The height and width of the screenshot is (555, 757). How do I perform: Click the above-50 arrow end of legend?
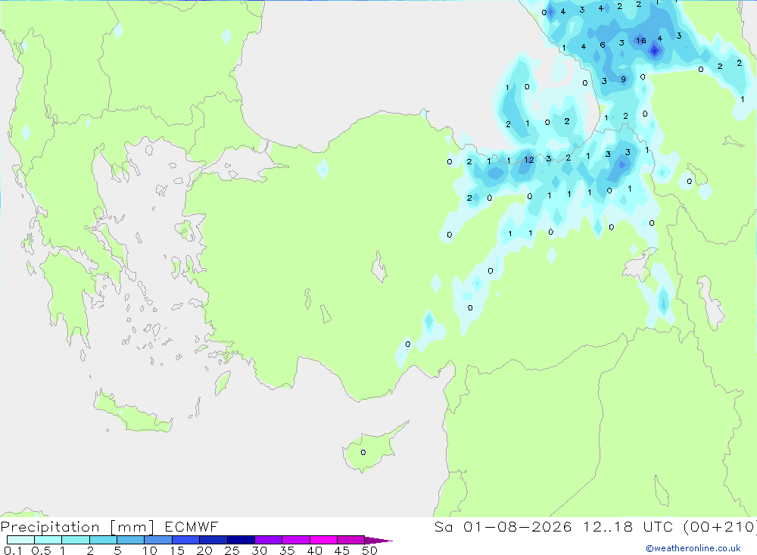pyautogui.click(x=378, y=541)
